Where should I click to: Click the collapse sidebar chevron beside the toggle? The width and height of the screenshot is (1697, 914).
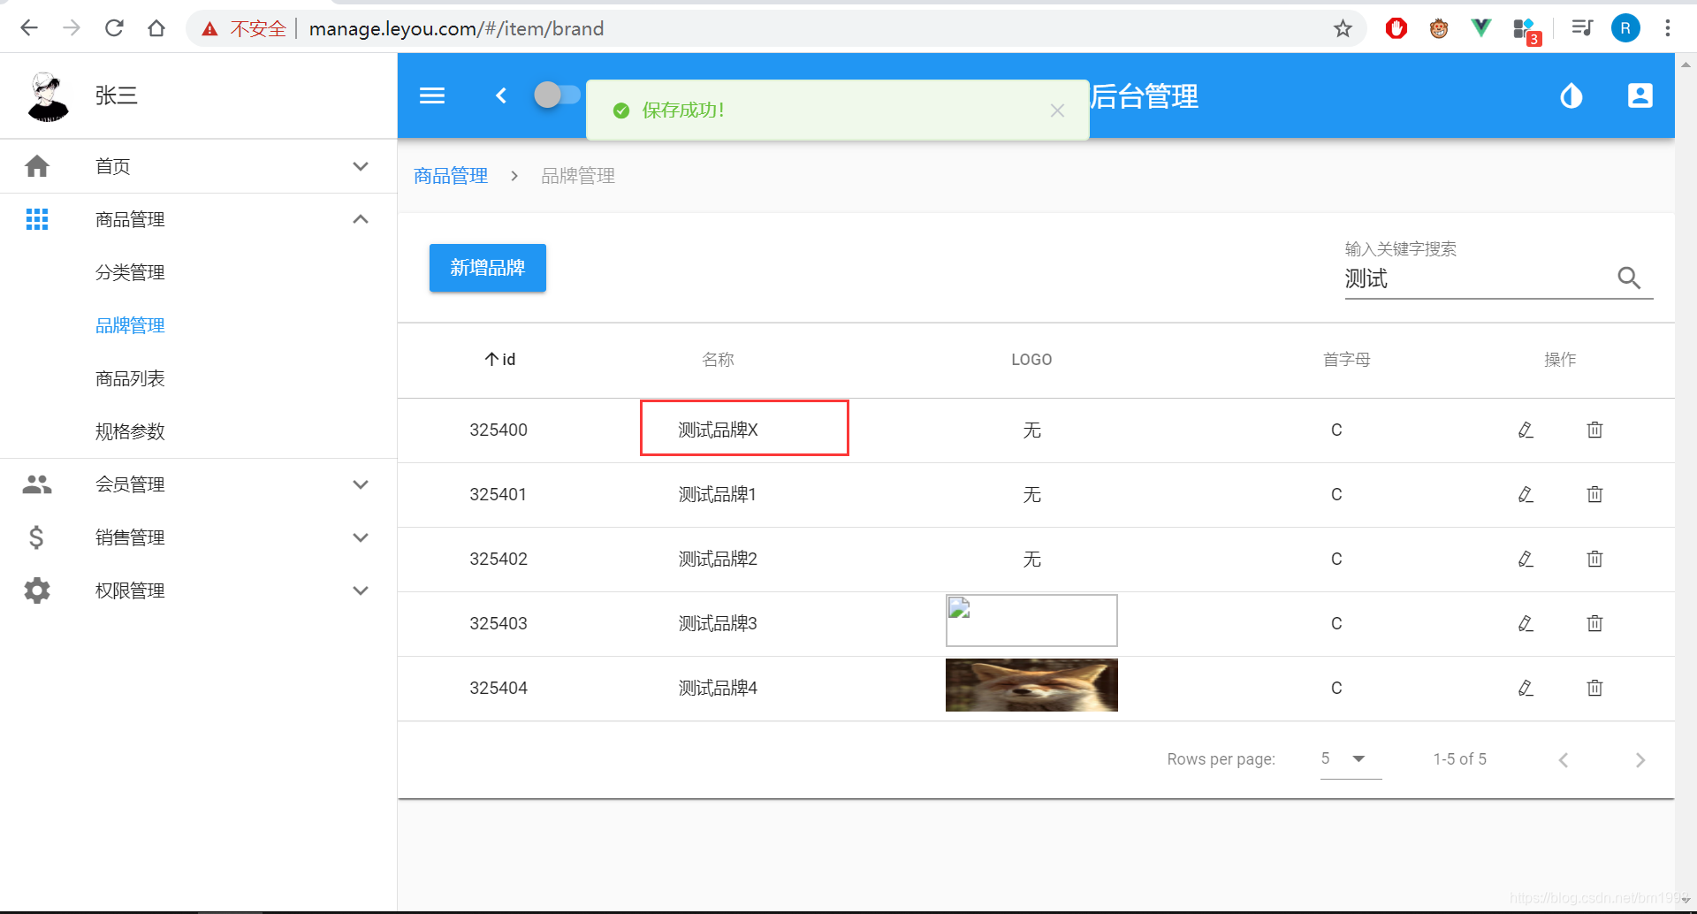[501, 95]
